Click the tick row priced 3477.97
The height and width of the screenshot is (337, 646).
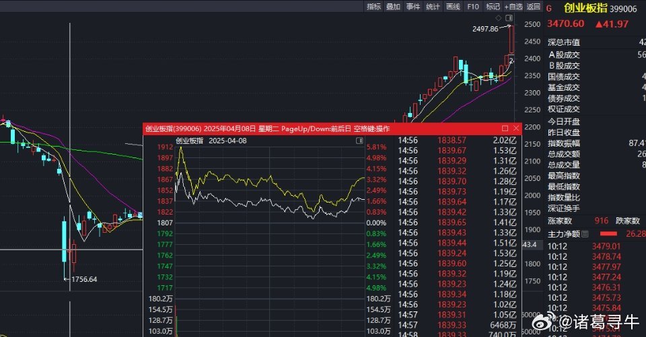click(596, 267)
